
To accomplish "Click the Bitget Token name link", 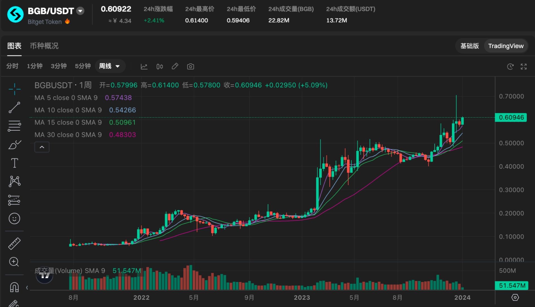I will pyautogui.click(x=45, y=22).
